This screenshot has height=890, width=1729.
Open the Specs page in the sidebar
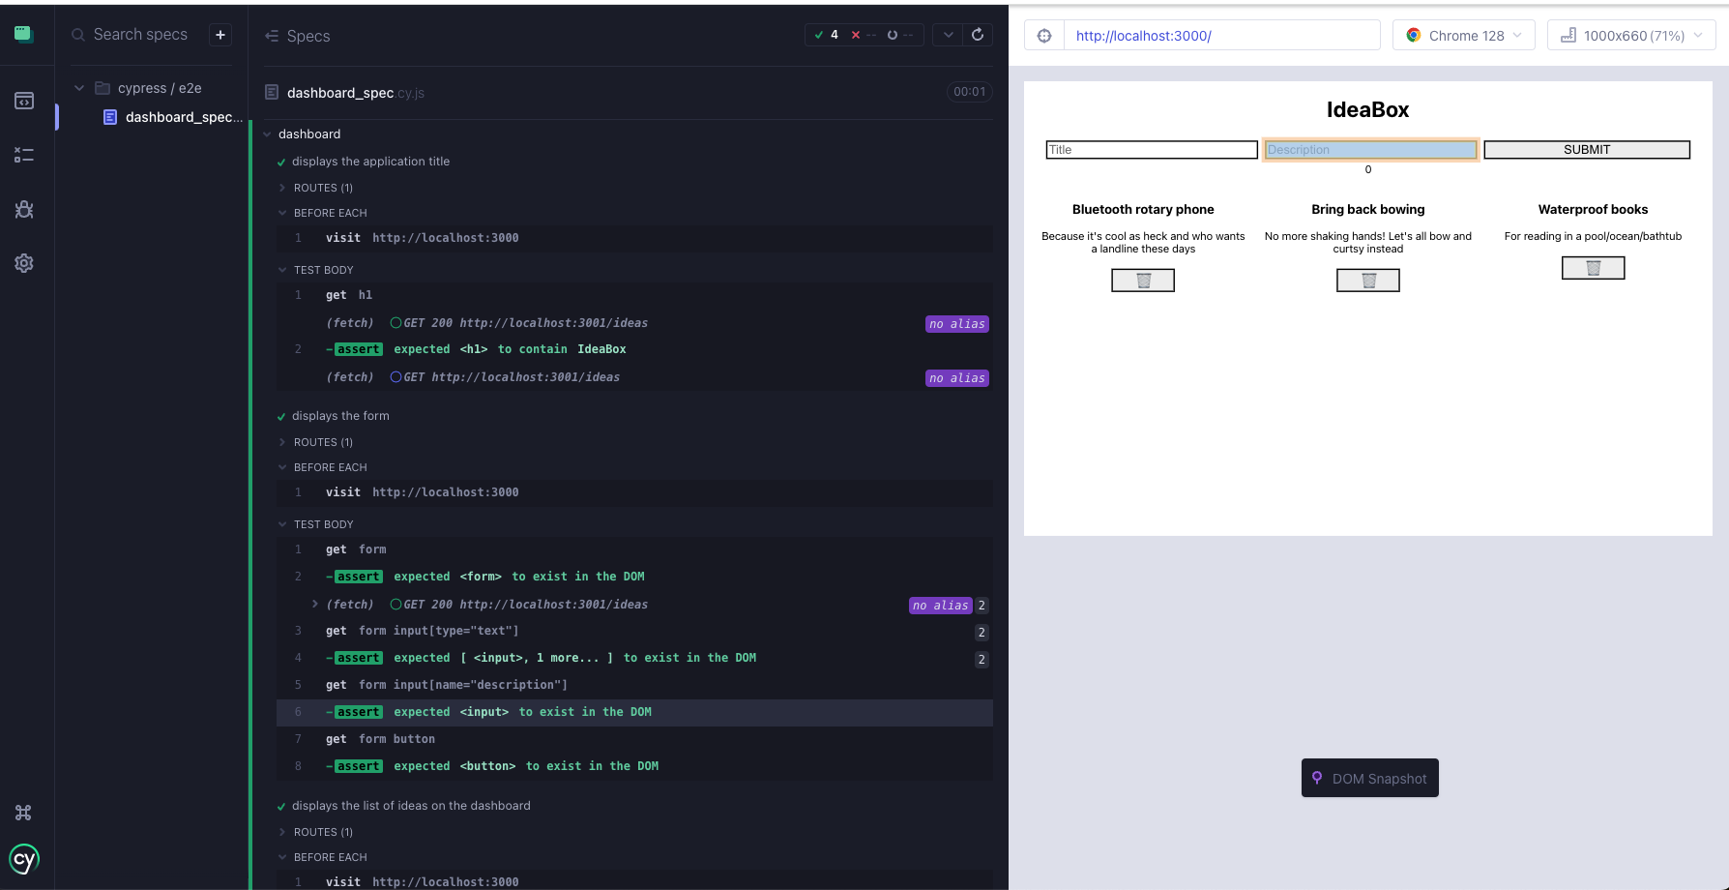[x=23, y=100]
